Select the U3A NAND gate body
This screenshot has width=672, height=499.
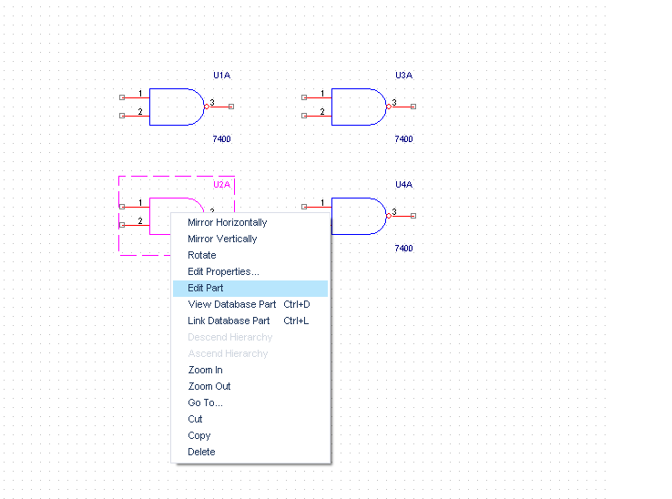coord(359,107)
